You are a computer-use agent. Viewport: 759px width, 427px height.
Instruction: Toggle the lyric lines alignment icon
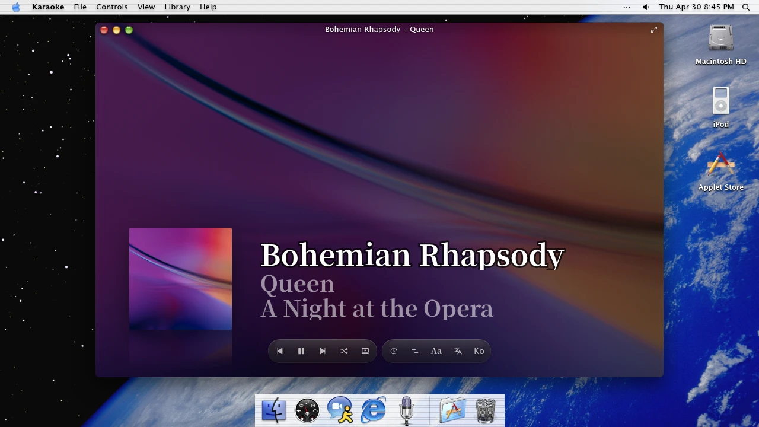415,351
